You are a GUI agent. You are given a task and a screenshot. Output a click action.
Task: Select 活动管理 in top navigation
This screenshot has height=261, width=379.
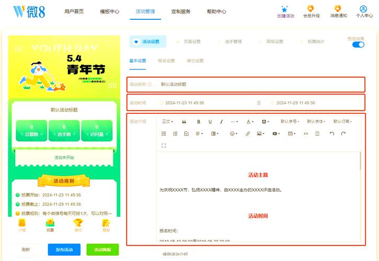[x=145, y=11]
